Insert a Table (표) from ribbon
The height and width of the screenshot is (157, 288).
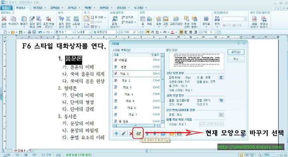143,19
